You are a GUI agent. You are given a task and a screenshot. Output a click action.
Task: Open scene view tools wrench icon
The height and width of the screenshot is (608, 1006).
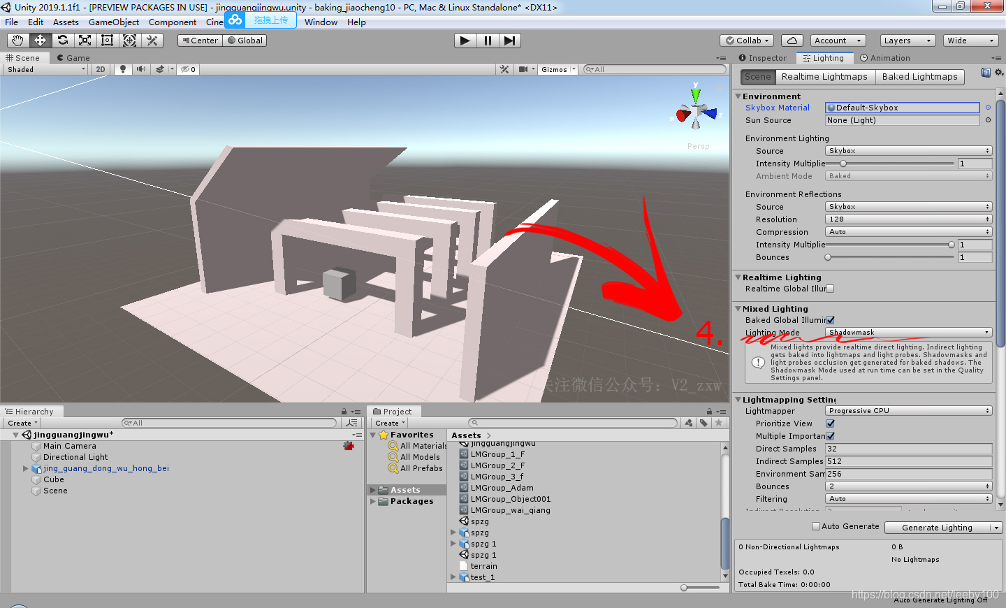pos(504,69)
